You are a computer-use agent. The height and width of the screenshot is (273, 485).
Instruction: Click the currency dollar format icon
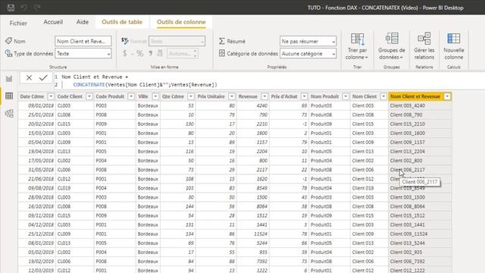[x=124, y=54]
